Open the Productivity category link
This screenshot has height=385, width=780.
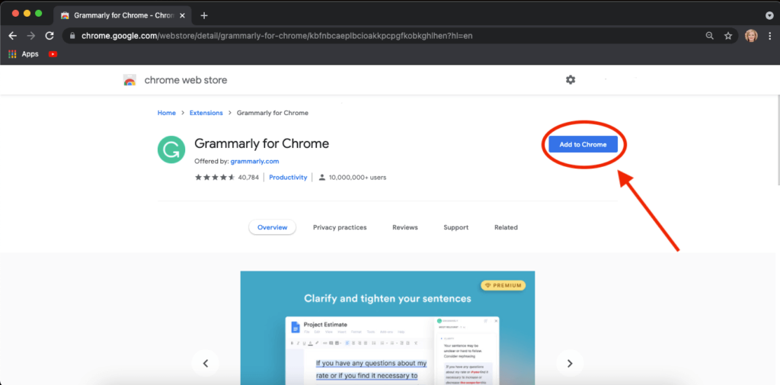[288, 177]
